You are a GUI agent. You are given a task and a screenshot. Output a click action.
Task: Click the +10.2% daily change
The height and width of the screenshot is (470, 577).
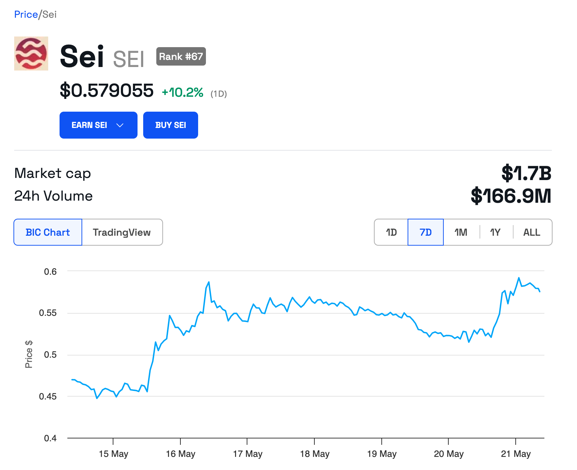183,93
